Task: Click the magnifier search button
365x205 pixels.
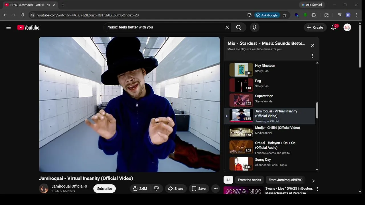Action: [239, 27]
